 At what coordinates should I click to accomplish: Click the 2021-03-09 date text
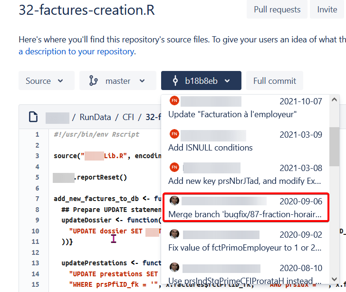(x=301, y=135)
